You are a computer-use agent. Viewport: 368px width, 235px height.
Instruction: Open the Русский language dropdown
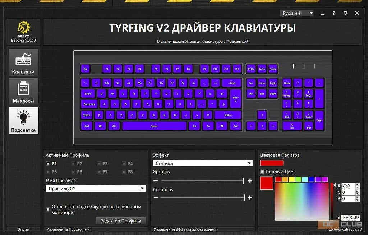(x=296, y=13)
